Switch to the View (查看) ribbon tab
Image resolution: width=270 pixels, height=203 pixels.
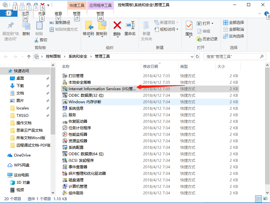point(58,14)
